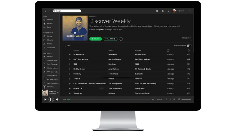
Task: Save That's Love with plus
Action: (x=70, y=93)
